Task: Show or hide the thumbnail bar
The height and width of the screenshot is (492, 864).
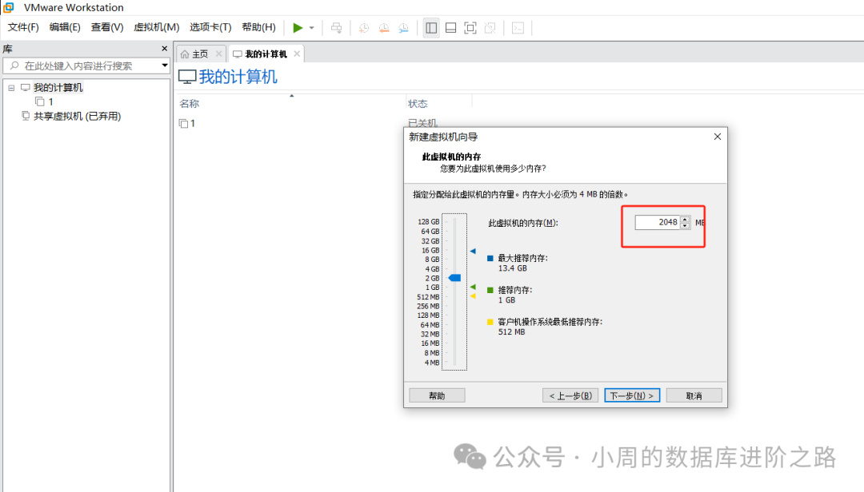Action: coord(450,27)
